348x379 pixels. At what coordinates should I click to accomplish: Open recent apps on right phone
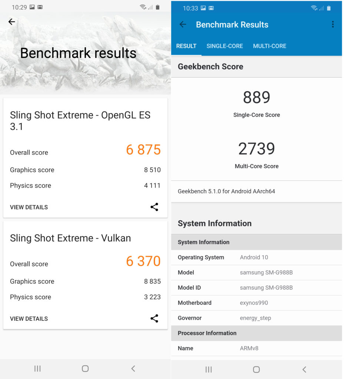click(x=209, y=369)
